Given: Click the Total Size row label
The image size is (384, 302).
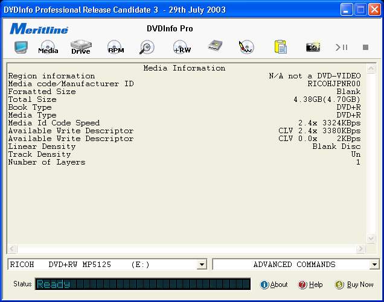Looking at the screenshot, I should (33, 99).
